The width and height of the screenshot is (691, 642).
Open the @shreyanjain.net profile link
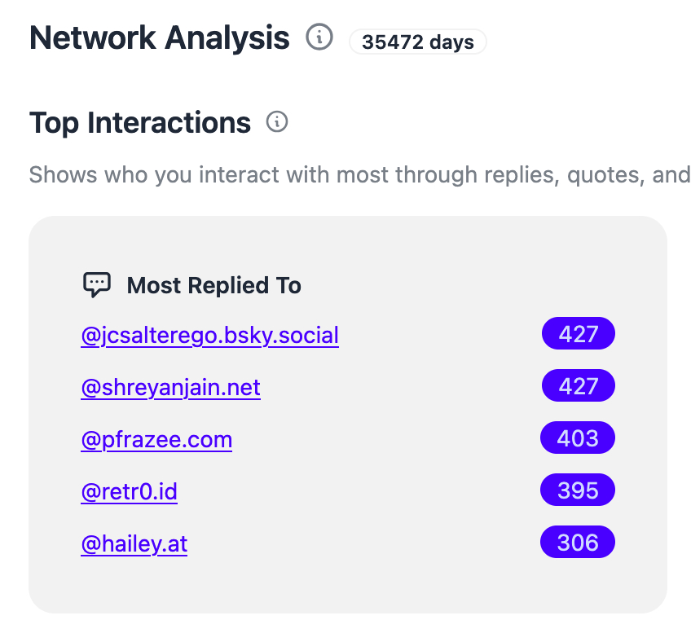point(170,387)
